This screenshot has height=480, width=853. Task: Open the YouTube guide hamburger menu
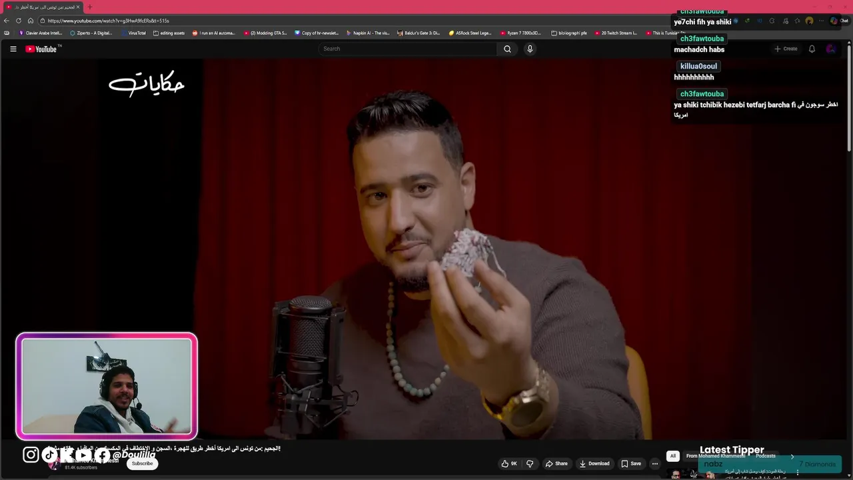point(13,49)
